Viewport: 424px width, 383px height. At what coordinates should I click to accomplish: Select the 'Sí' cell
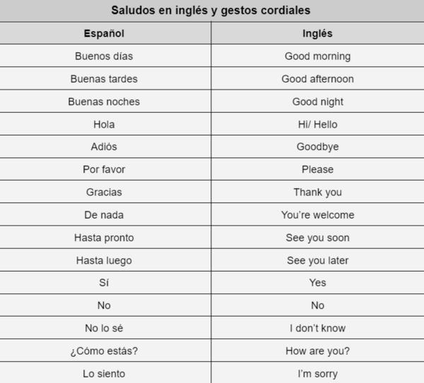click(x=105, y=283)
